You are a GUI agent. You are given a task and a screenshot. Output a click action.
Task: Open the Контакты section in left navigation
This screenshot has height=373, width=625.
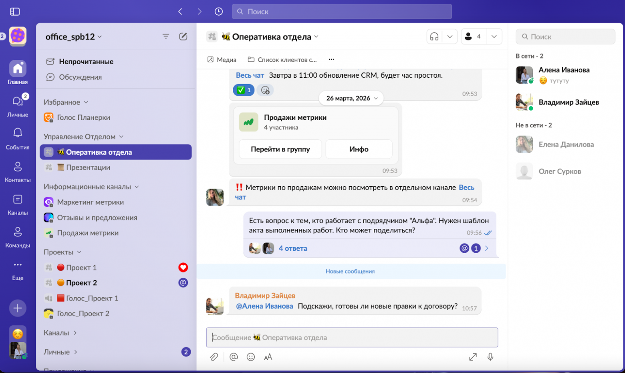(x=18, y=171)
